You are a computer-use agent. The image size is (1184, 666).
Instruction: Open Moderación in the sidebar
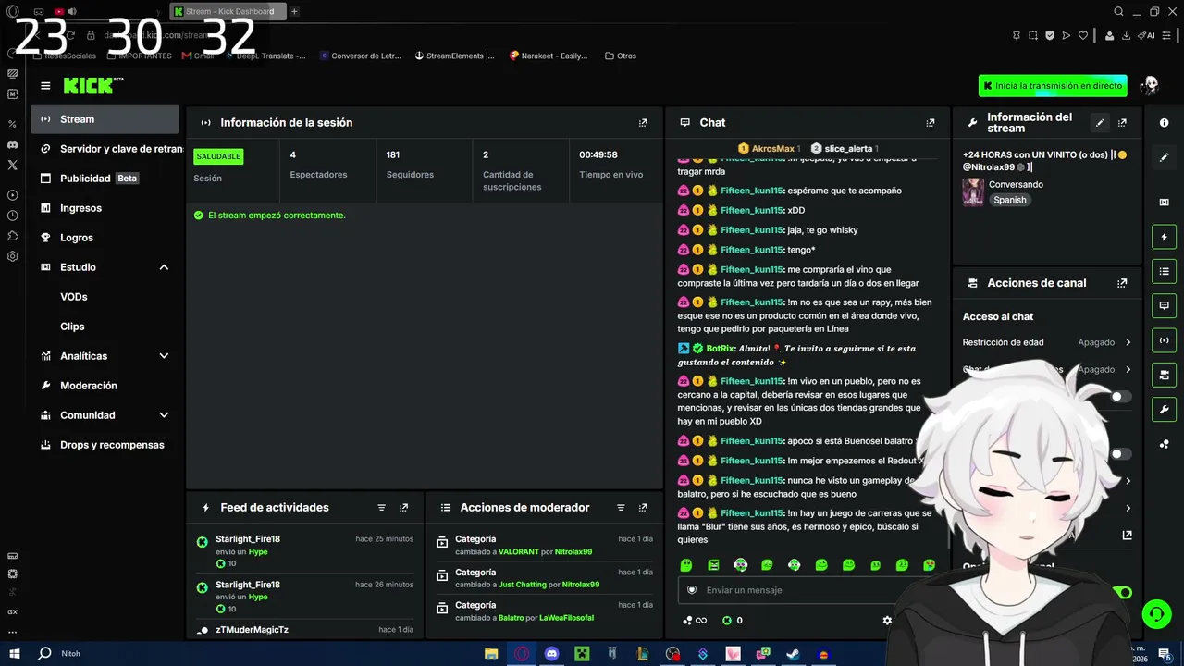click(x=105, y=386)
